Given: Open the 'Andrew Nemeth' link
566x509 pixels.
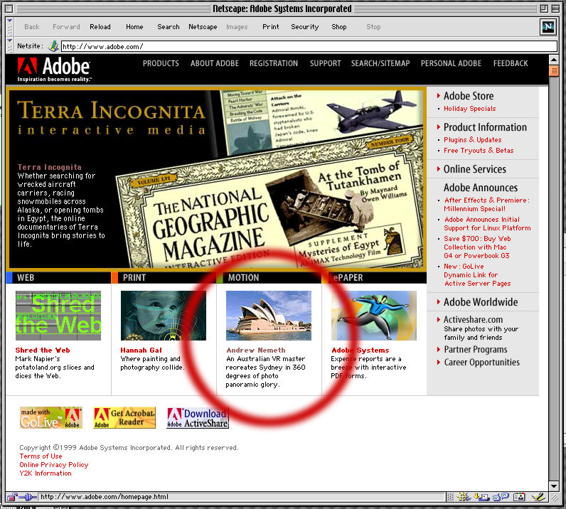Looking at the screenshot, I should (256, 350).
